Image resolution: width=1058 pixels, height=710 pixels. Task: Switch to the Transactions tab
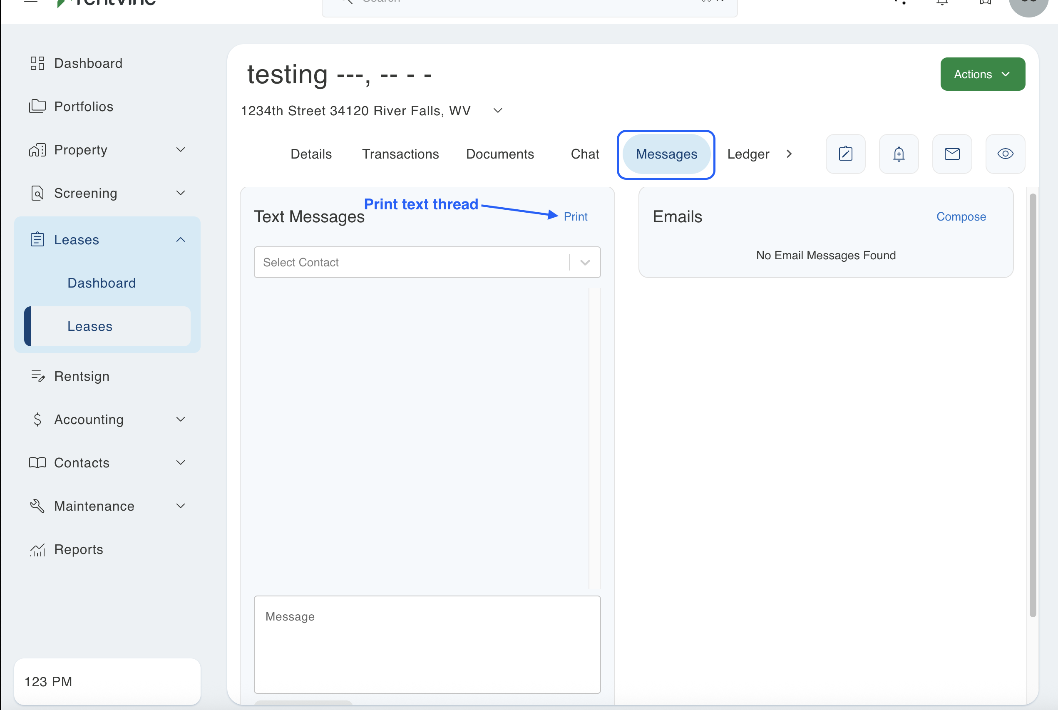(400, 154)
